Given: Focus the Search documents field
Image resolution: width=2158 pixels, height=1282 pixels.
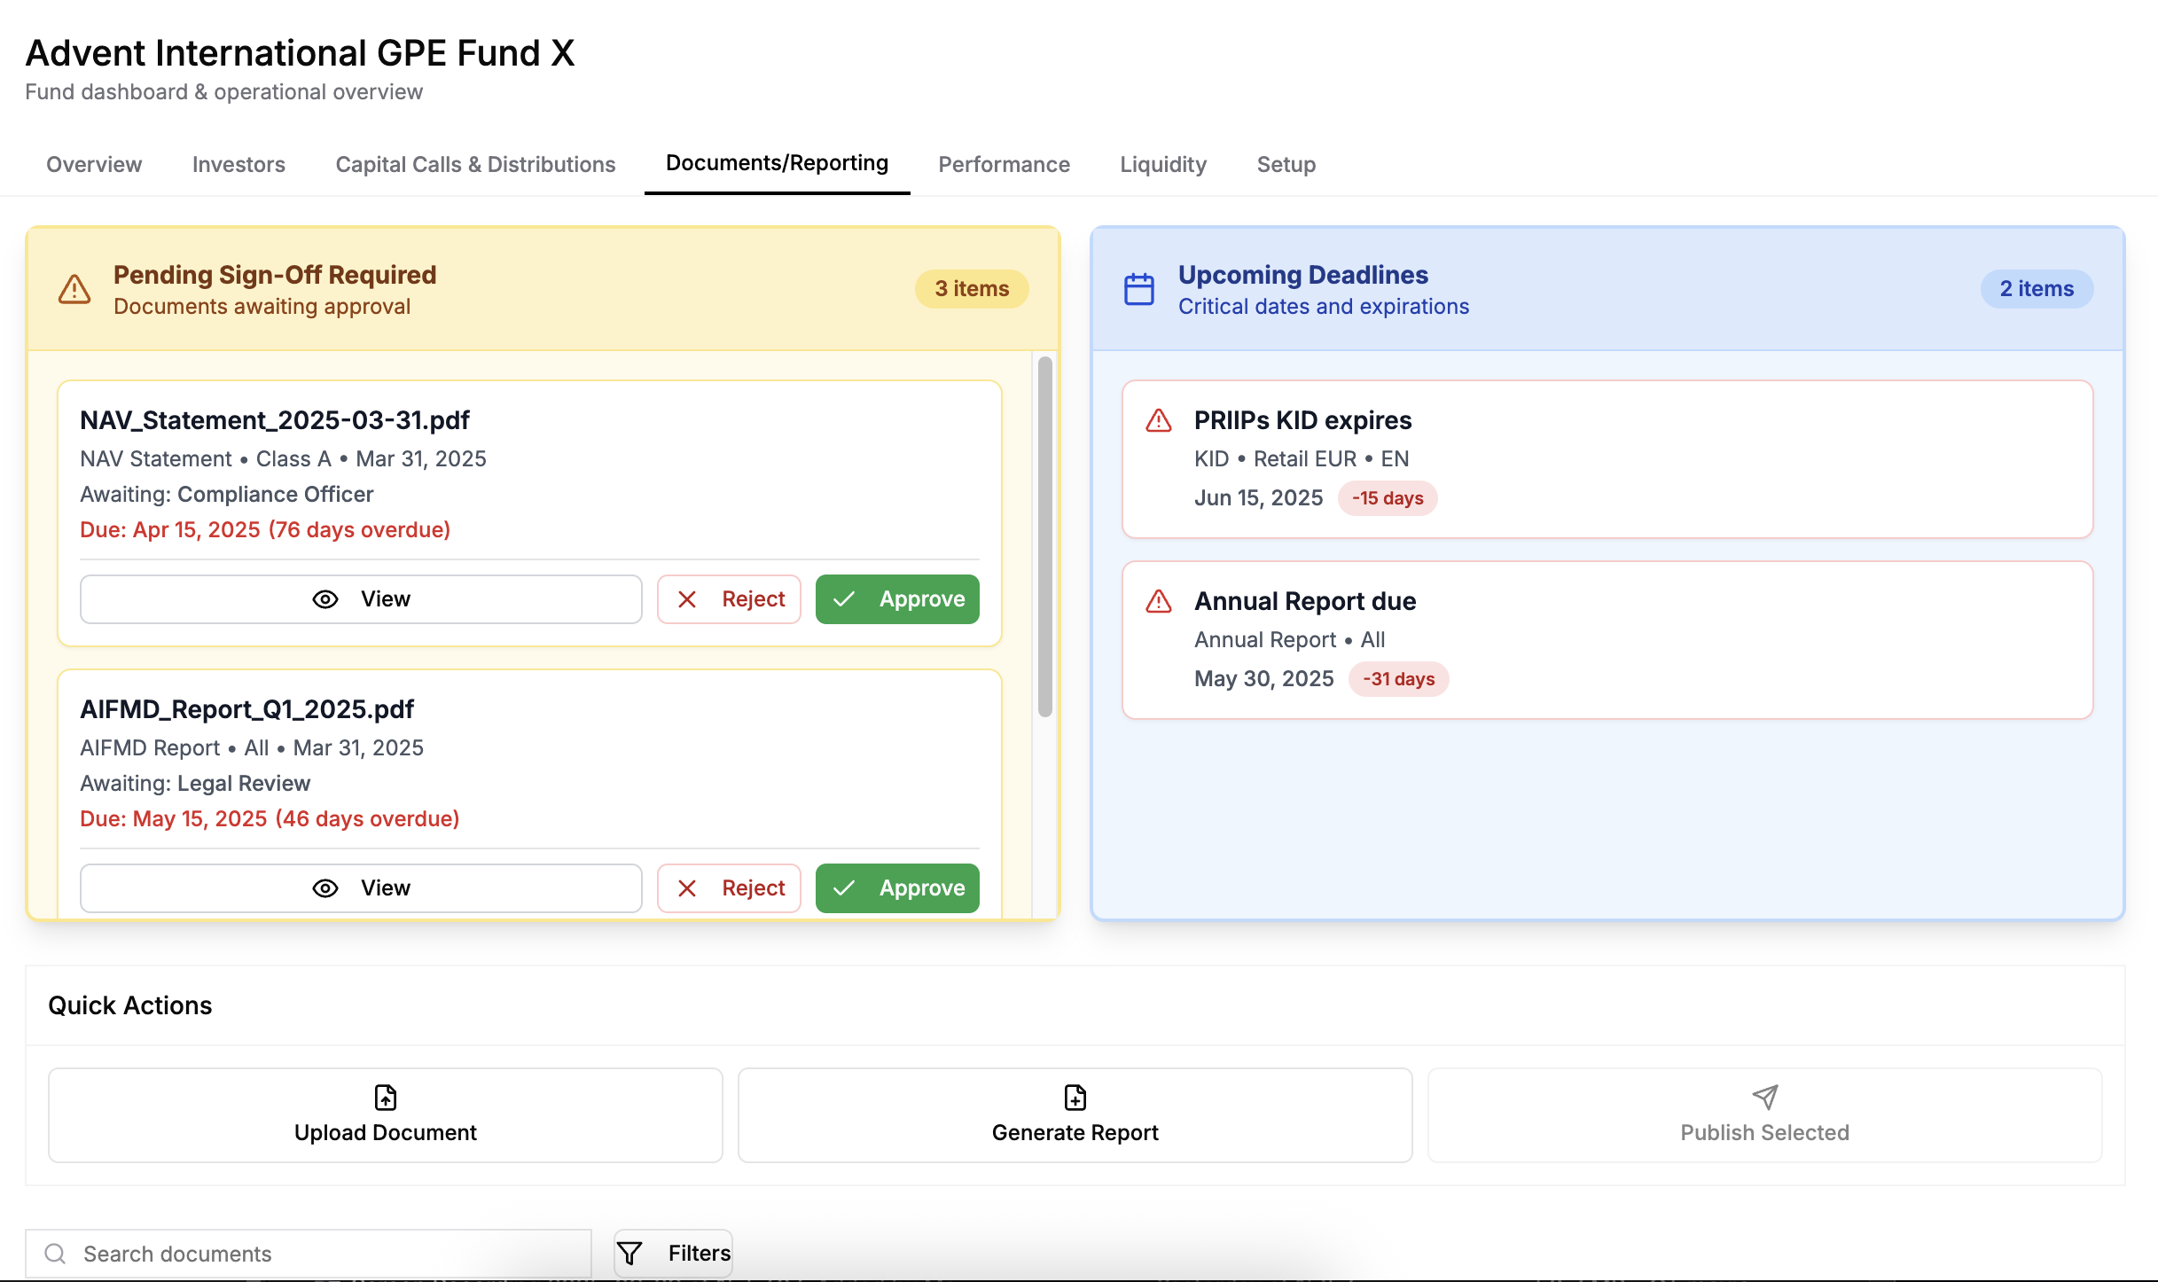Looking at the screenshot, I should click(309, 1253).
